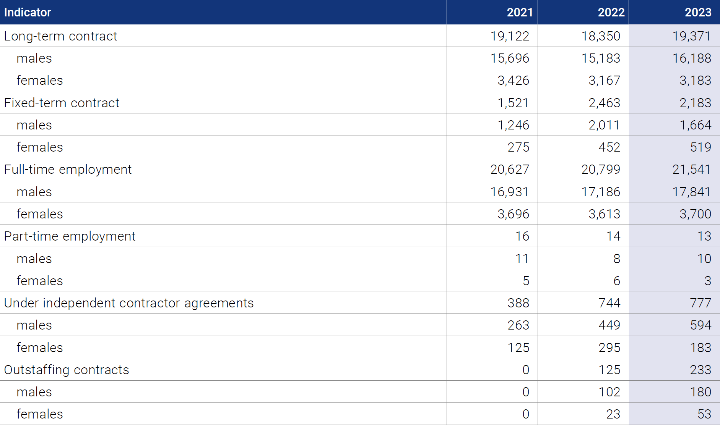
Task: Select independent contractor value 388
Action: (518, 303)
